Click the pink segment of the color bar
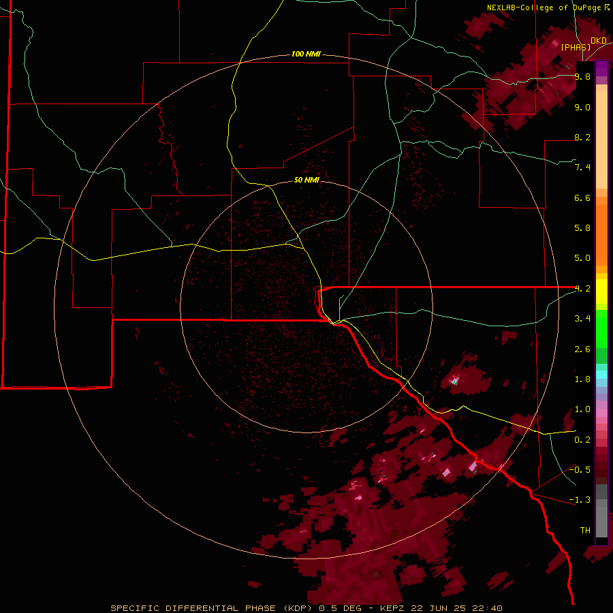This screenshot has width=613, height=613. tap(601, 413)
